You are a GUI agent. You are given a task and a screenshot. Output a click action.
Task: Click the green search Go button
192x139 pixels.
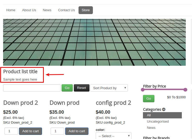[67, 88]
